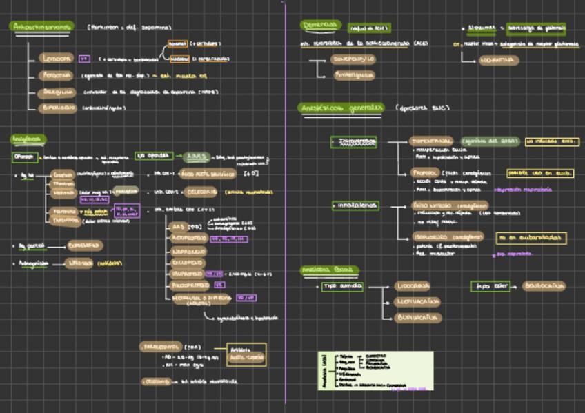The image size is (585, 413).
Task: Click the Demencias section heading
Action: coord(321,26)
